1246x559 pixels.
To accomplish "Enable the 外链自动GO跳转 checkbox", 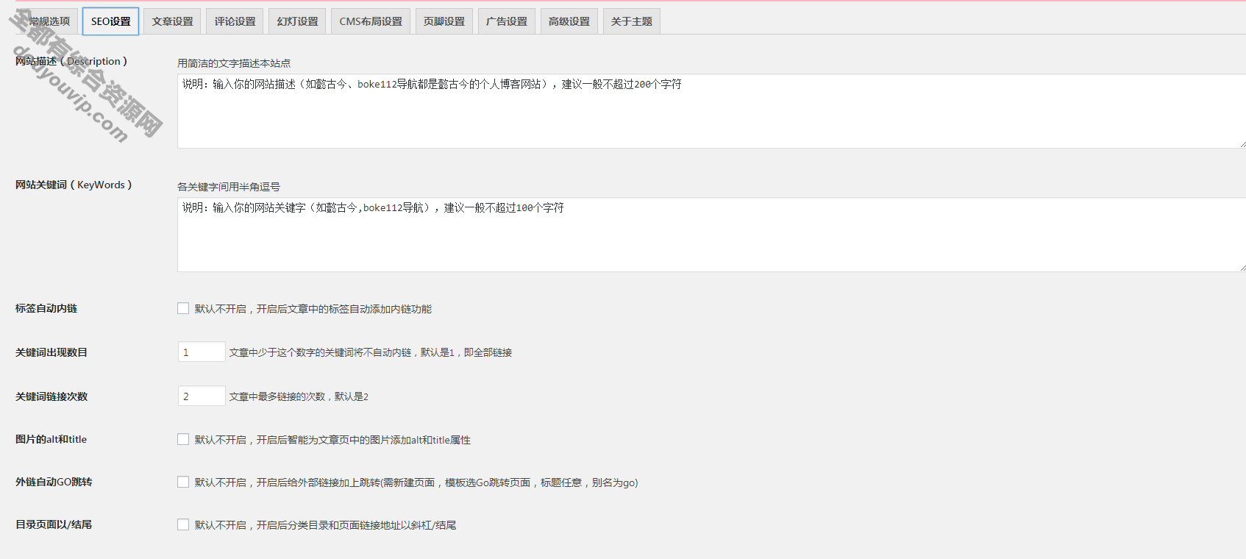I will [x=183, y=482].
